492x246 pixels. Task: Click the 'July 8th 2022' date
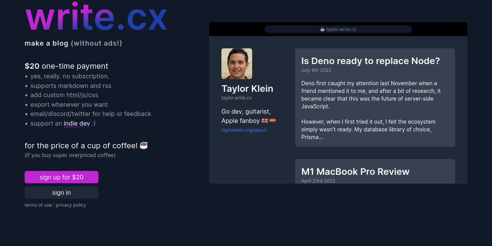tap(316, 70)
